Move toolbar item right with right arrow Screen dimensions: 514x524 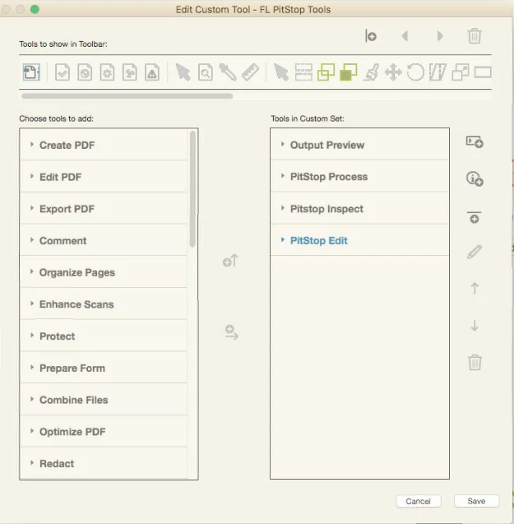tap(440, 35)
